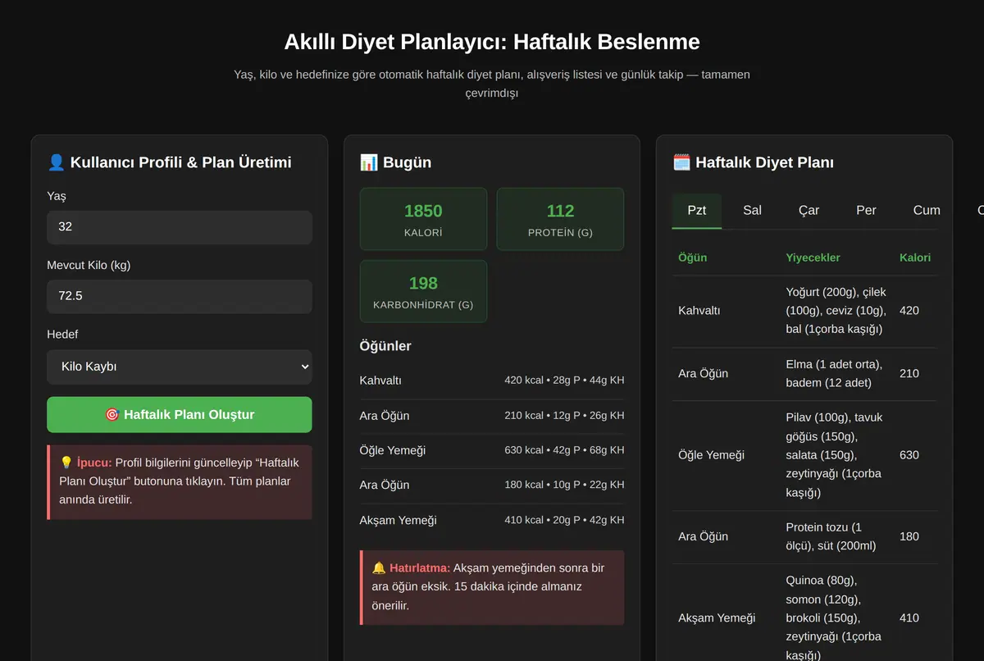Viewport: 984px width, 661px height.
Task: Select the Pzt day tab
Action: click(696, 211)
